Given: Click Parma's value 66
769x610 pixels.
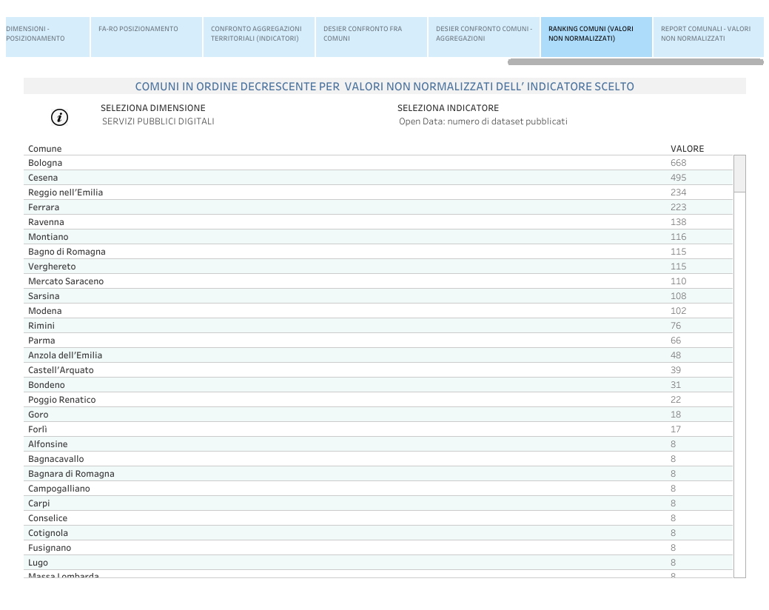Looking at the screenshot, I should [676, 341].
